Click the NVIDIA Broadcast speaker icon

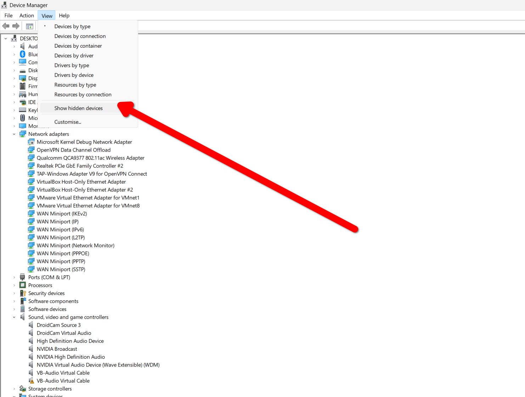coord(31,349)
